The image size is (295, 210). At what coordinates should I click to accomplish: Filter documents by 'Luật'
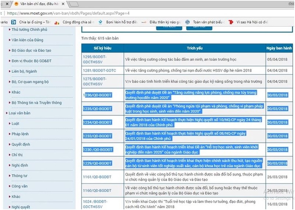click(15, 123)
